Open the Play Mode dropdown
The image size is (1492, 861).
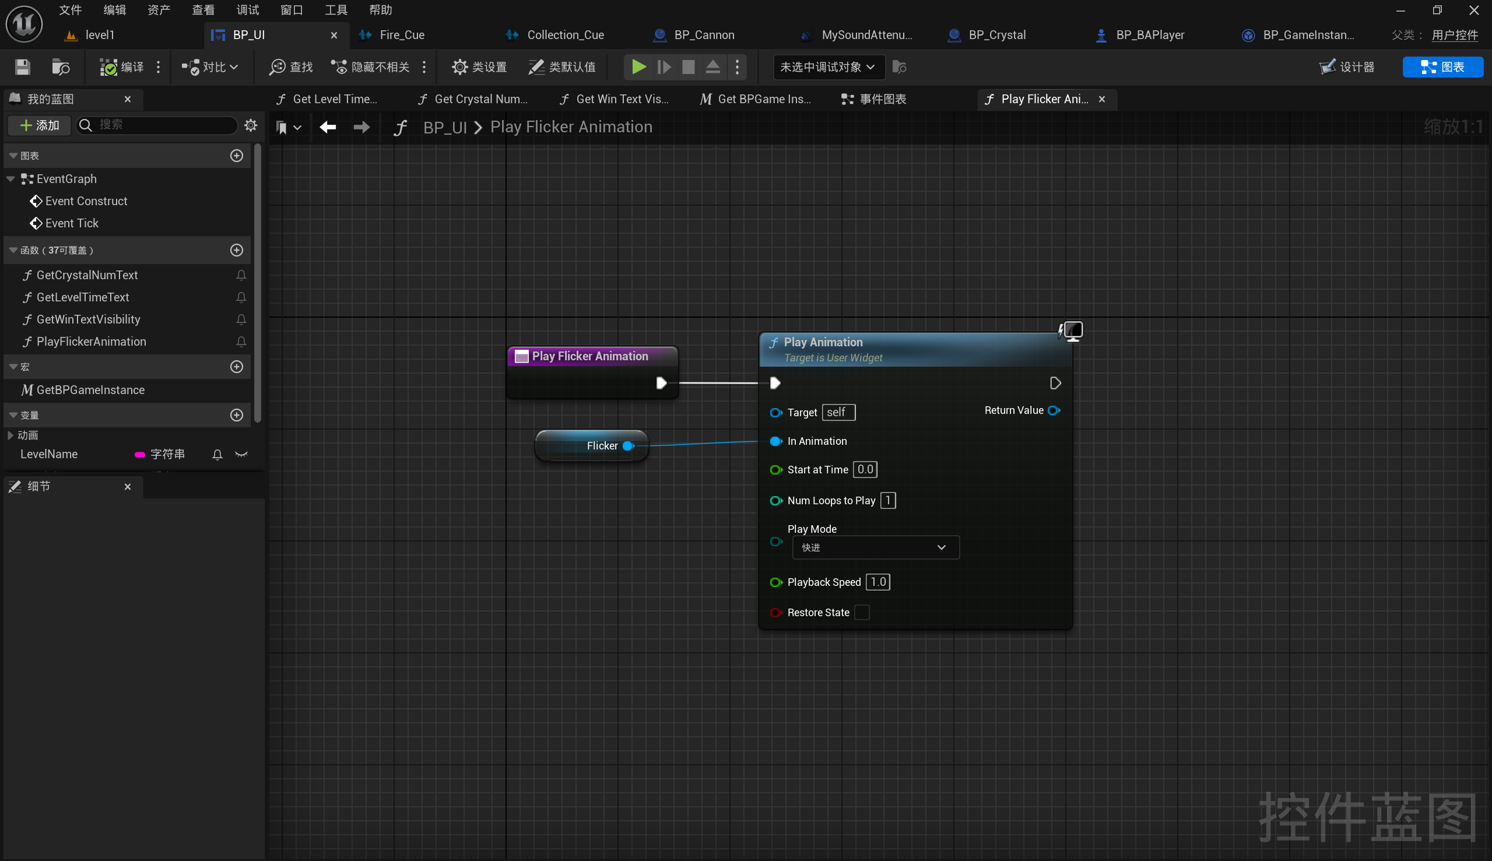875,547
